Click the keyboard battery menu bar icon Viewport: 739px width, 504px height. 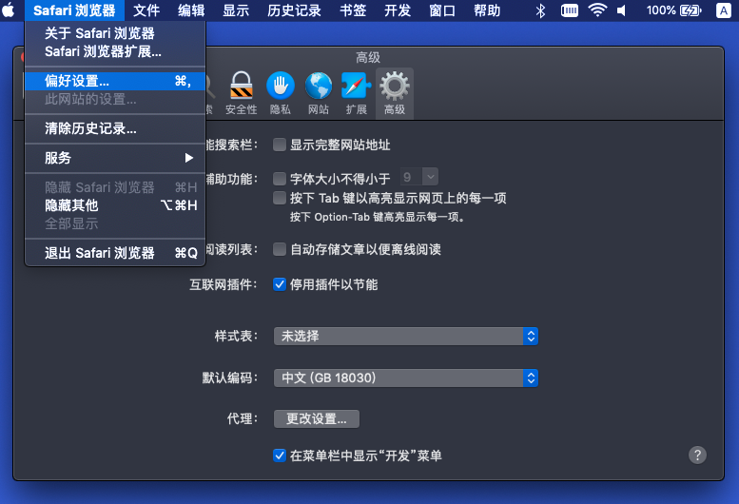pyautogui.click(x=570, y=10)
